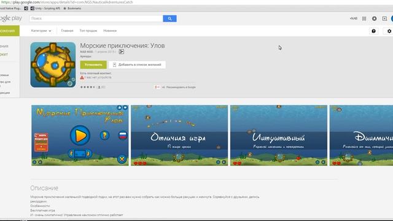
Task: Open the NAB developer name link
Action: pyautogui.click(x=86, y=52)
